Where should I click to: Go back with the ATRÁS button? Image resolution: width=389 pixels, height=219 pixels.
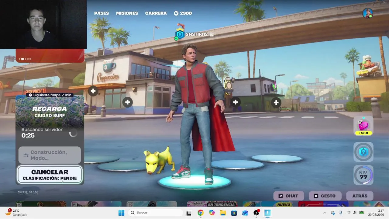click(x=360, y=196)
